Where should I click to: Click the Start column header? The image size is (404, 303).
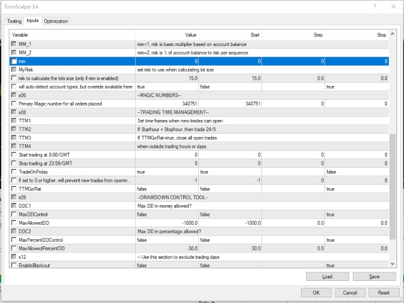tap(230, 35)
